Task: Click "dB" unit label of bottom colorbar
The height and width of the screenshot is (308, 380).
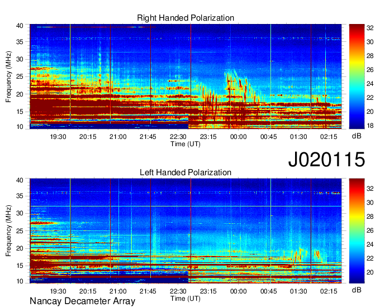Action: pos(357,290)
